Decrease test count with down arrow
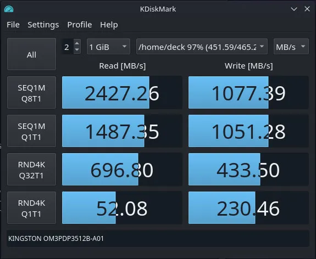316x259 pixels. 77,50
